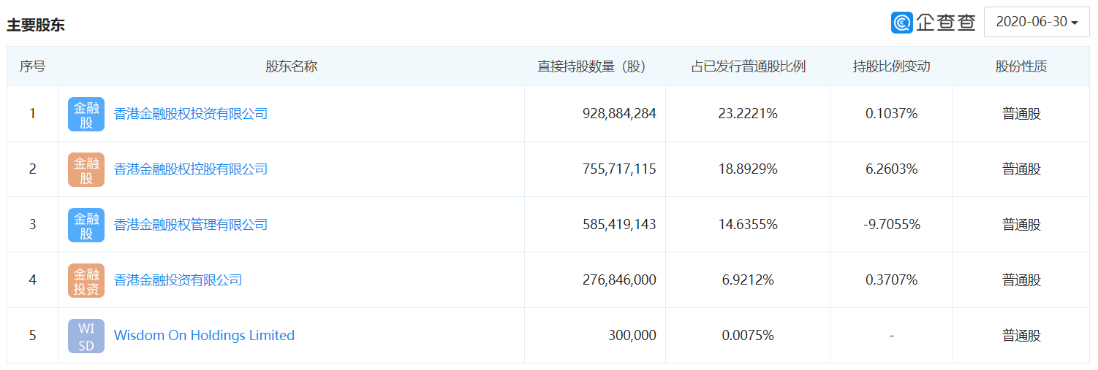Click the orange 金融股 badge beside 香港金融股权控股有限公司
This screenshot has width=1098, height=370.
pos(86,169)
